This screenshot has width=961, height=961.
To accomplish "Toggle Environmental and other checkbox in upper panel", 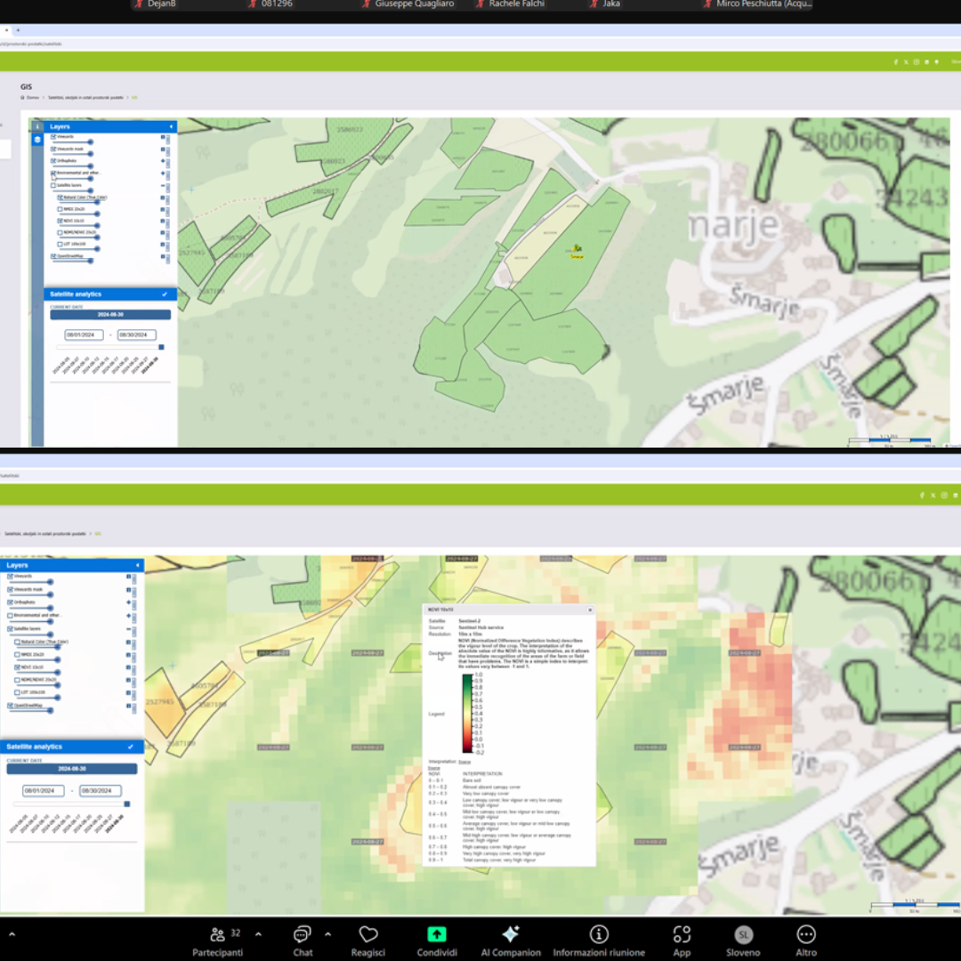I will click(53, 173).
